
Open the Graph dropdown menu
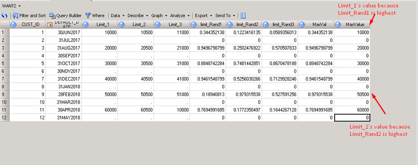[159, 16]
